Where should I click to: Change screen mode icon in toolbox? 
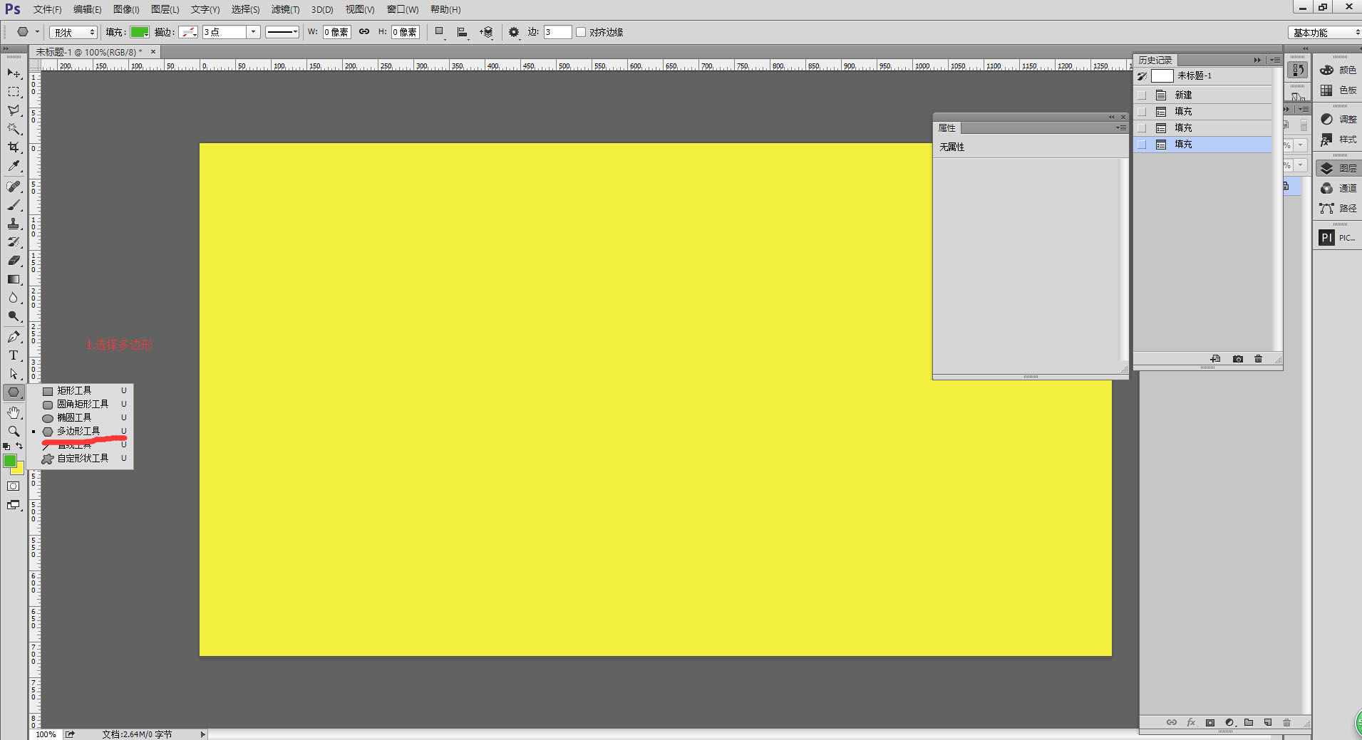(14, 505)
